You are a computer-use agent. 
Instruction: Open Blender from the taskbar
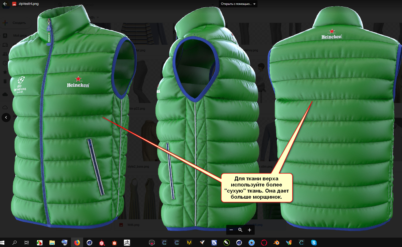[x=276, y=243]
